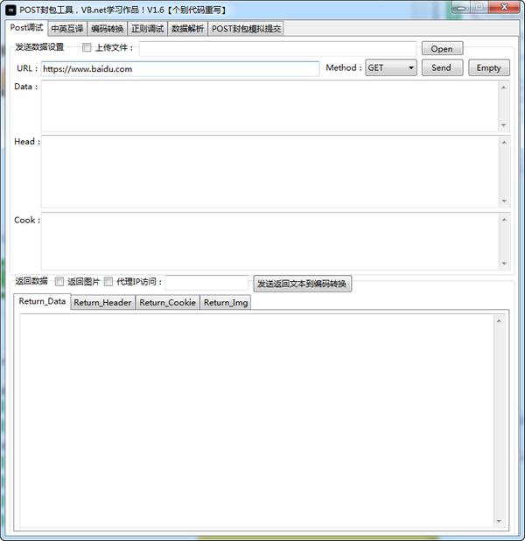Switch to the 中英互译 tab

click(x=67, y=29)
